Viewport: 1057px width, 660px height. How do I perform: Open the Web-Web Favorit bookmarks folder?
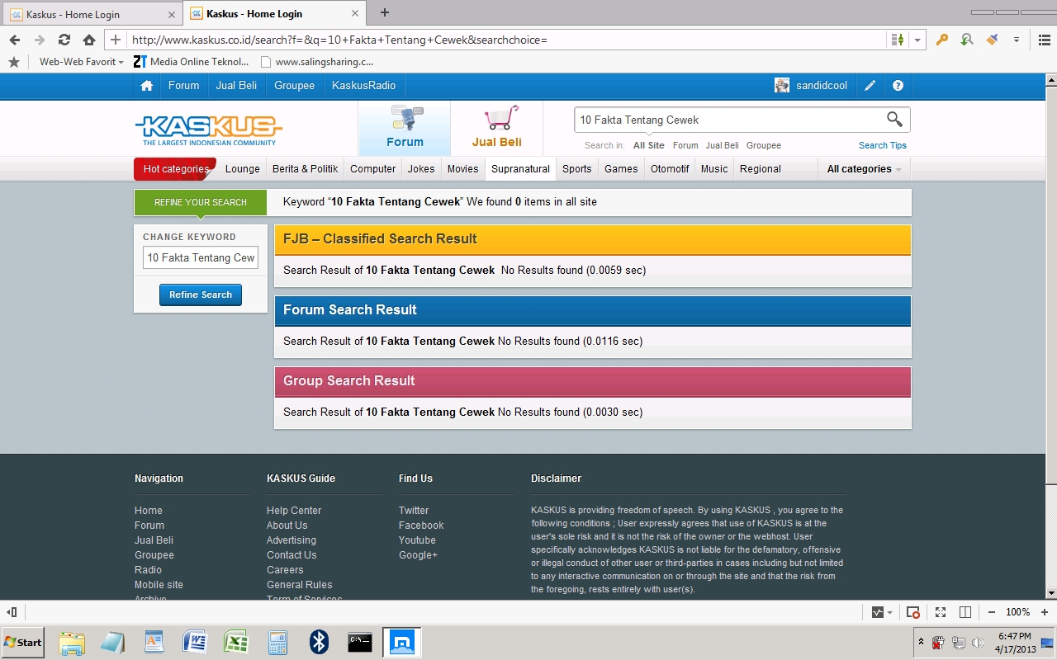pos(81,62)
